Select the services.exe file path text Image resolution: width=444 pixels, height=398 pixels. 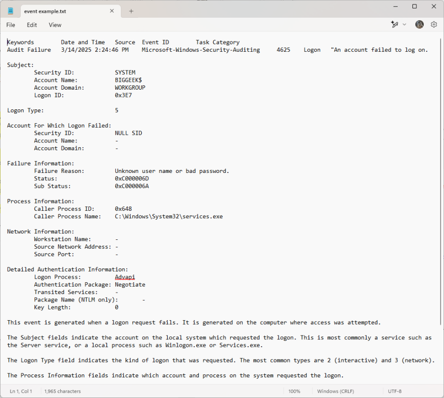169,216
